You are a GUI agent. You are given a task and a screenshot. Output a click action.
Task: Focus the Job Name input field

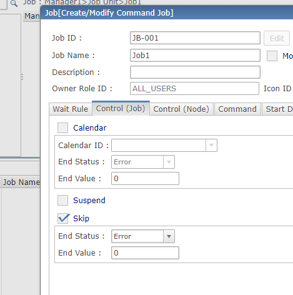click(x=195, y=56)
